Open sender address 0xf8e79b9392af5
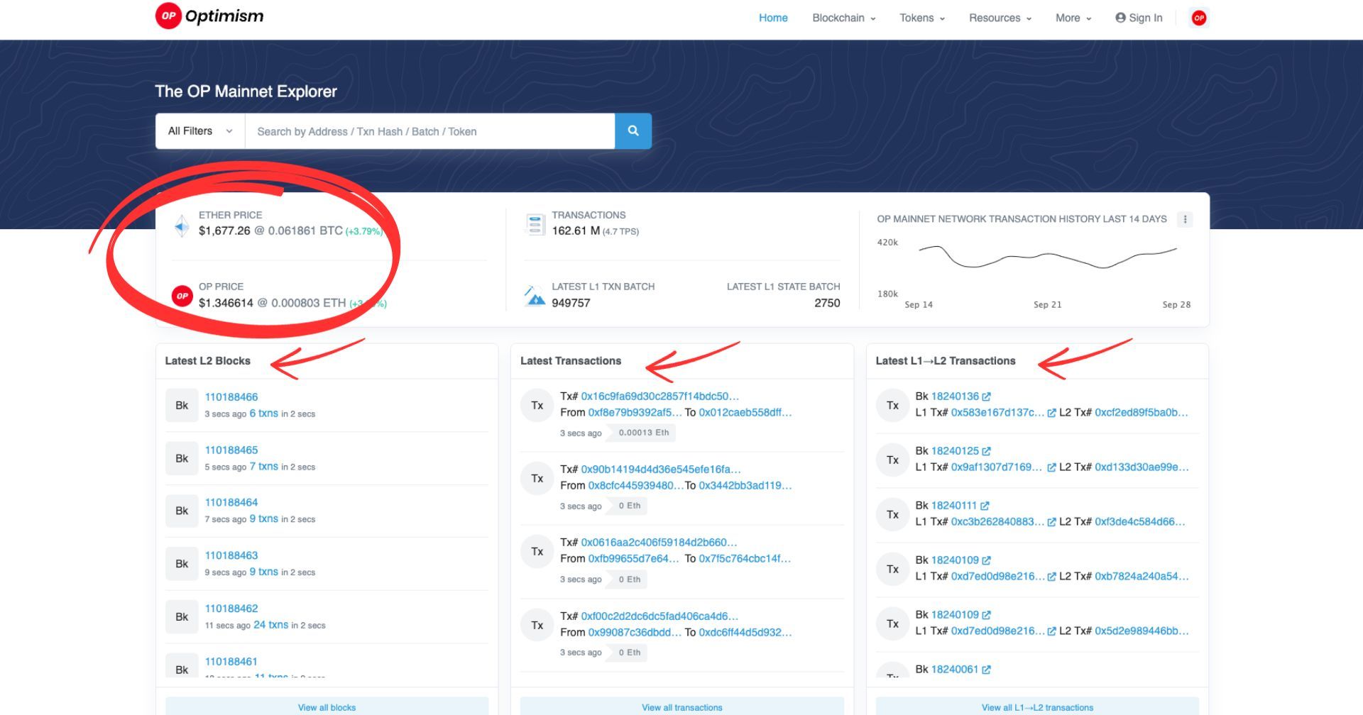This screenshot has height=715, width=1363. [635, 413]
